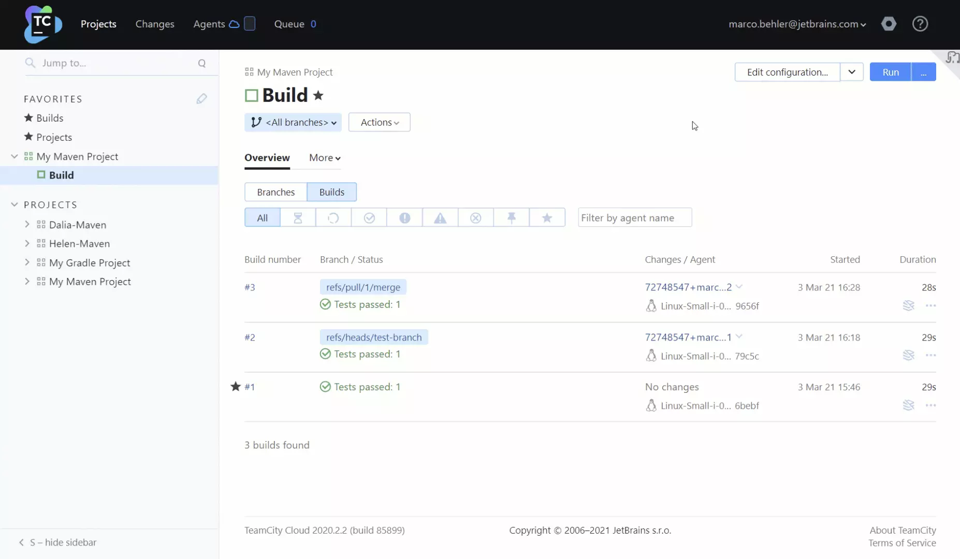Open the All branches dropdown
The image size is (960, 559).
tap(293, 123)
